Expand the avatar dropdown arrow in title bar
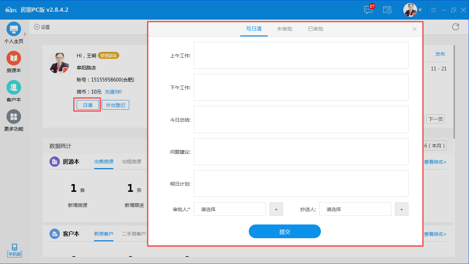Image resolution: width=469 pixels, height=264 pixels. [x=420, y=10]
